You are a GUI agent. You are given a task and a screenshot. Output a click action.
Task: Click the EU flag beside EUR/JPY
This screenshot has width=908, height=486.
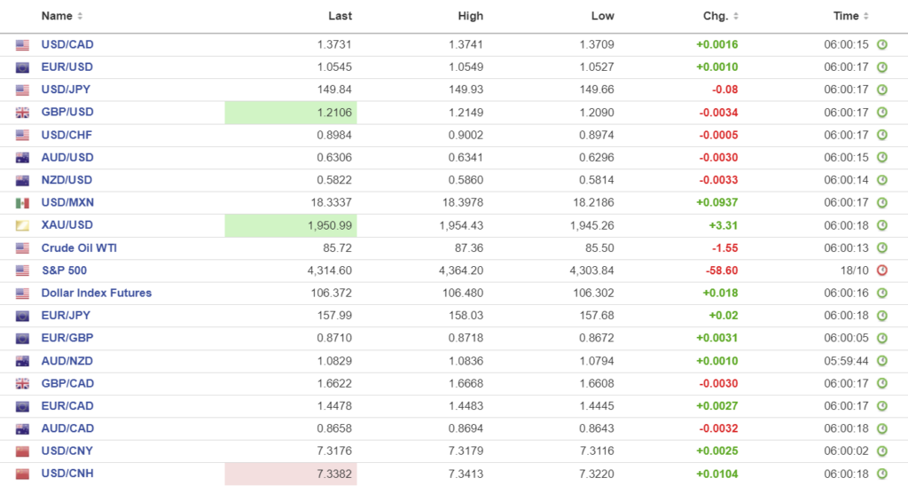(22, 316)
